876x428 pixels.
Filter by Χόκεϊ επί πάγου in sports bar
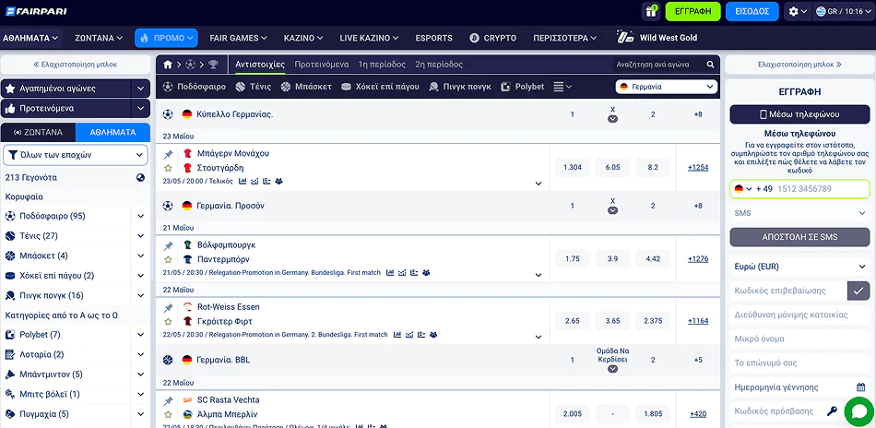(380, 87)
